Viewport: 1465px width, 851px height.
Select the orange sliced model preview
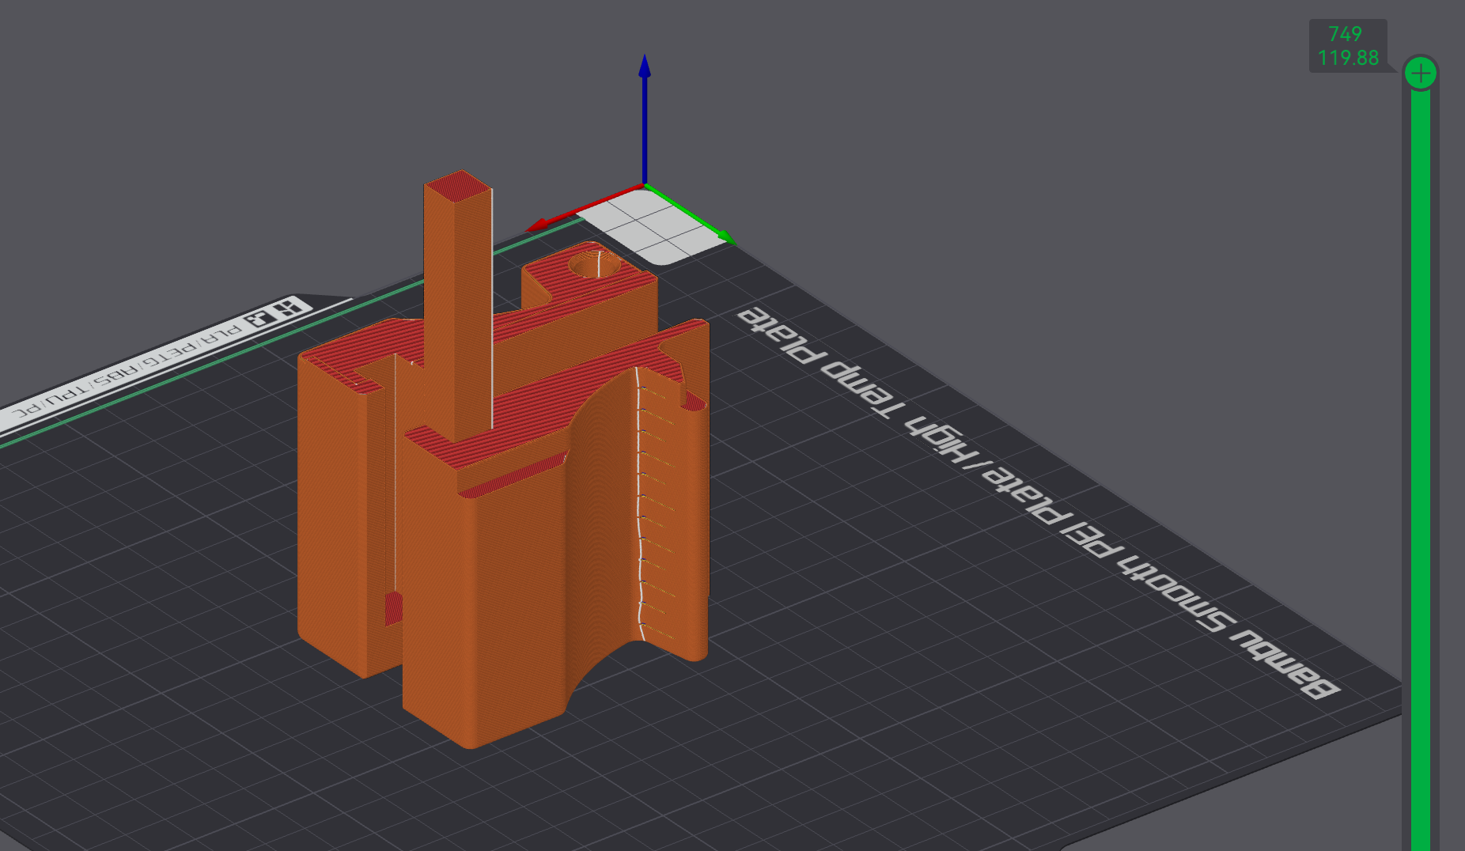[x=503, y=460]
